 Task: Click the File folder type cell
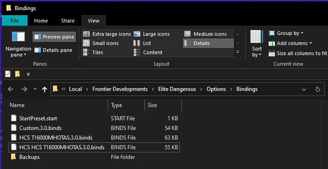[x=123, y=157]
